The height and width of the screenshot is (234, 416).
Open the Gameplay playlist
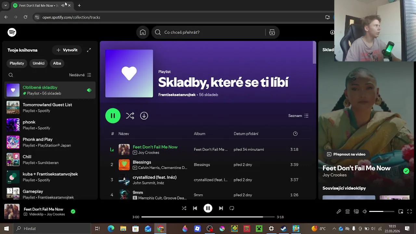[x=50, y=194]
